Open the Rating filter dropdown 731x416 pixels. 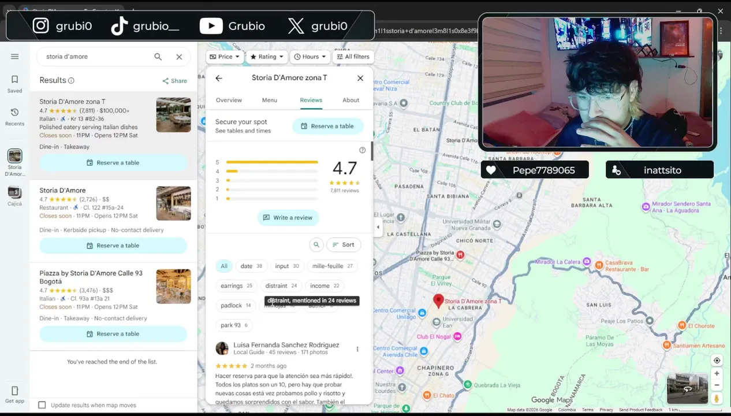(x=267, y=57)
